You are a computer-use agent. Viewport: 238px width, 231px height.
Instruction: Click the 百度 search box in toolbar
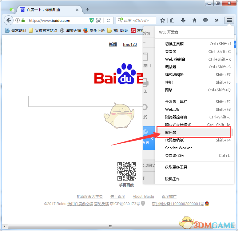136,20
